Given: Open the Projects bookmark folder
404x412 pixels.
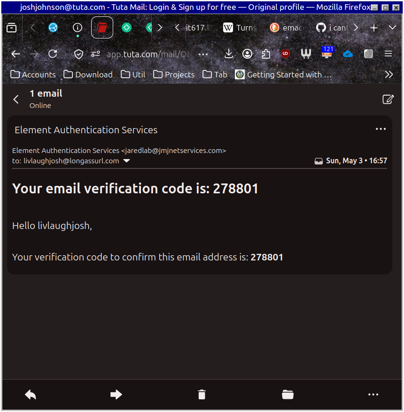Looking at the screenshot, I should click(174, 75).
